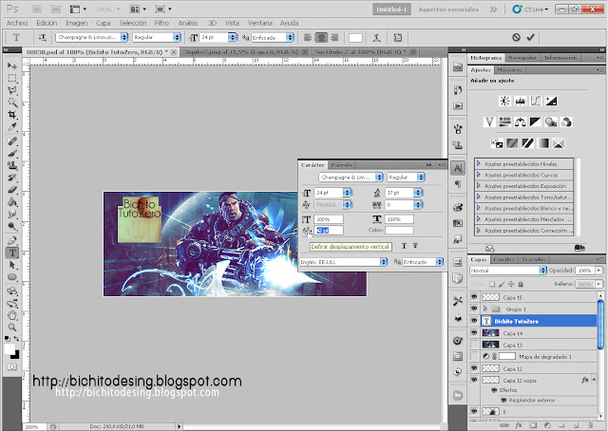Select the Hand tool
This screenshot has width=608, height=431.
(x=12, y=315)
